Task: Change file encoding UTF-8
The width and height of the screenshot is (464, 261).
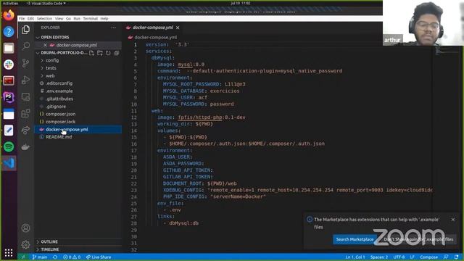Action: (399, 257)
